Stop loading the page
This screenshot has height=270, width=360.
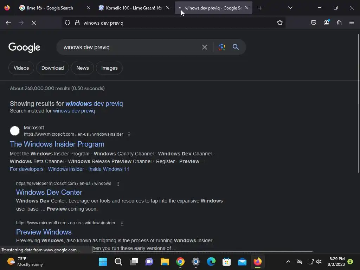(34, 23)
